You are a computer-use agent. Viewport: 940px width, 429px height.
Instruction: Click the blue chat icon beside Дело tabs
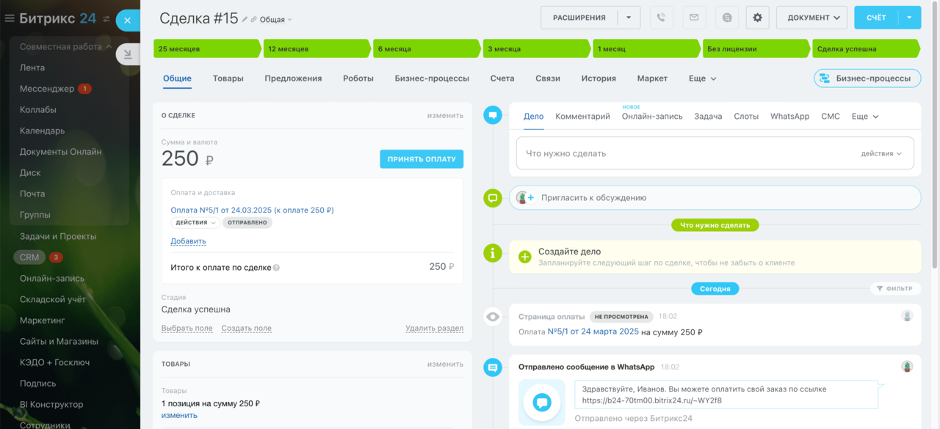pyautogui.click(x=493, y=115)
